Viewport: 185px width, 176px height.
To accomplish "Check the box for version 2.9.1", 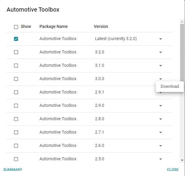I will [16, 92].
